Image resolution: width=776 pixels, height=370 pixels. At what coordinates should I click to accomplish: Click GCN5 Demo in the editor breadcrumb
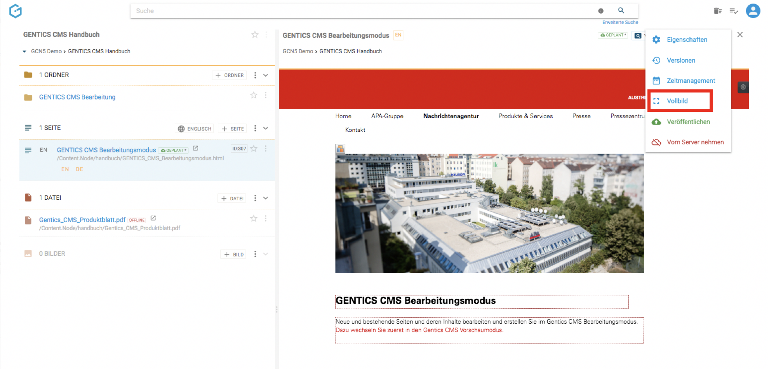pyautogui.click(x=298, y=51)
